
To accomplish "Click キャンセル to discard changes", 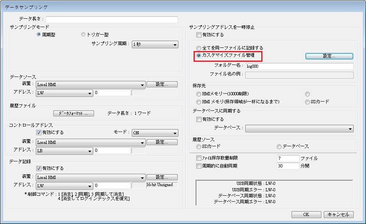I will pyautogui.click(x=339, y=214).
